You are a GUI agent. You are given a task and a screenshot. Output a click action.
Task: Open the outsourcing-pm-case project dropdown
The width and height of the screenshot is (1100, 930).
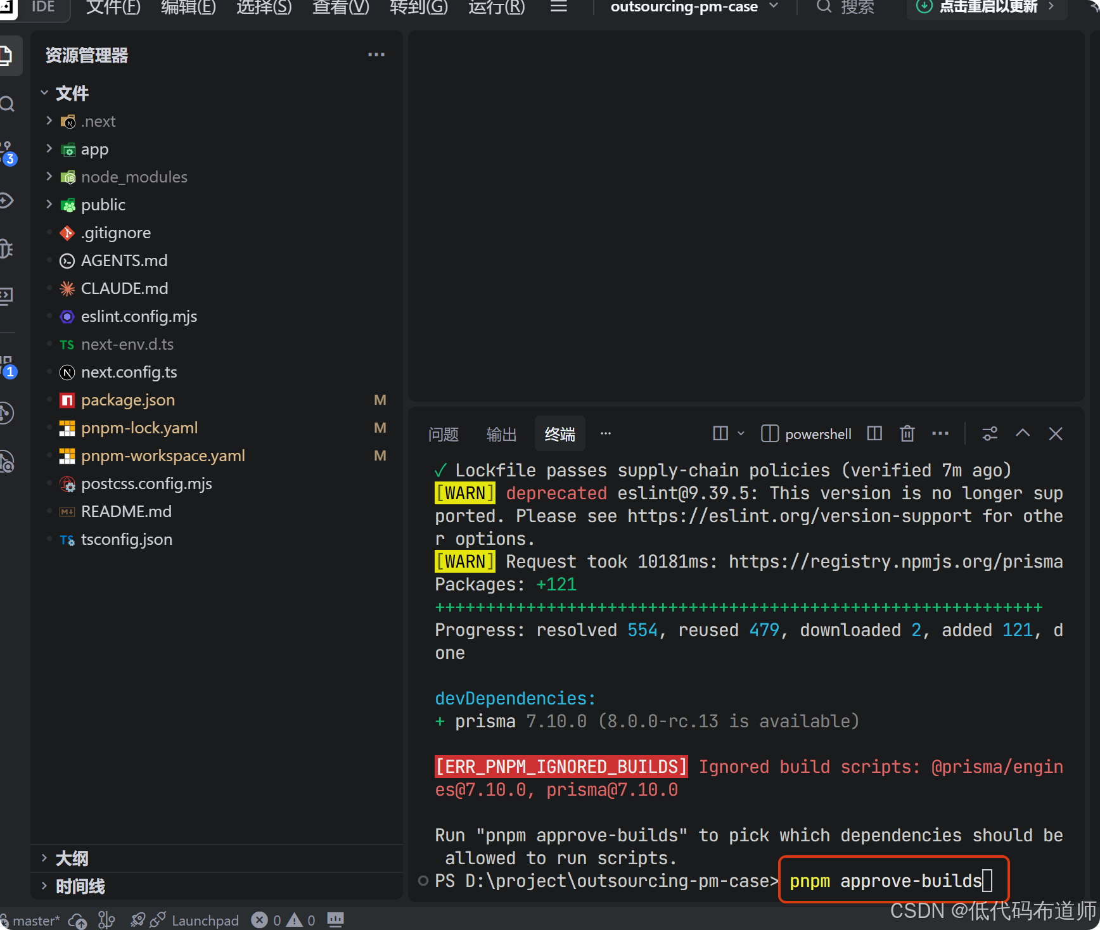[694, 7]
